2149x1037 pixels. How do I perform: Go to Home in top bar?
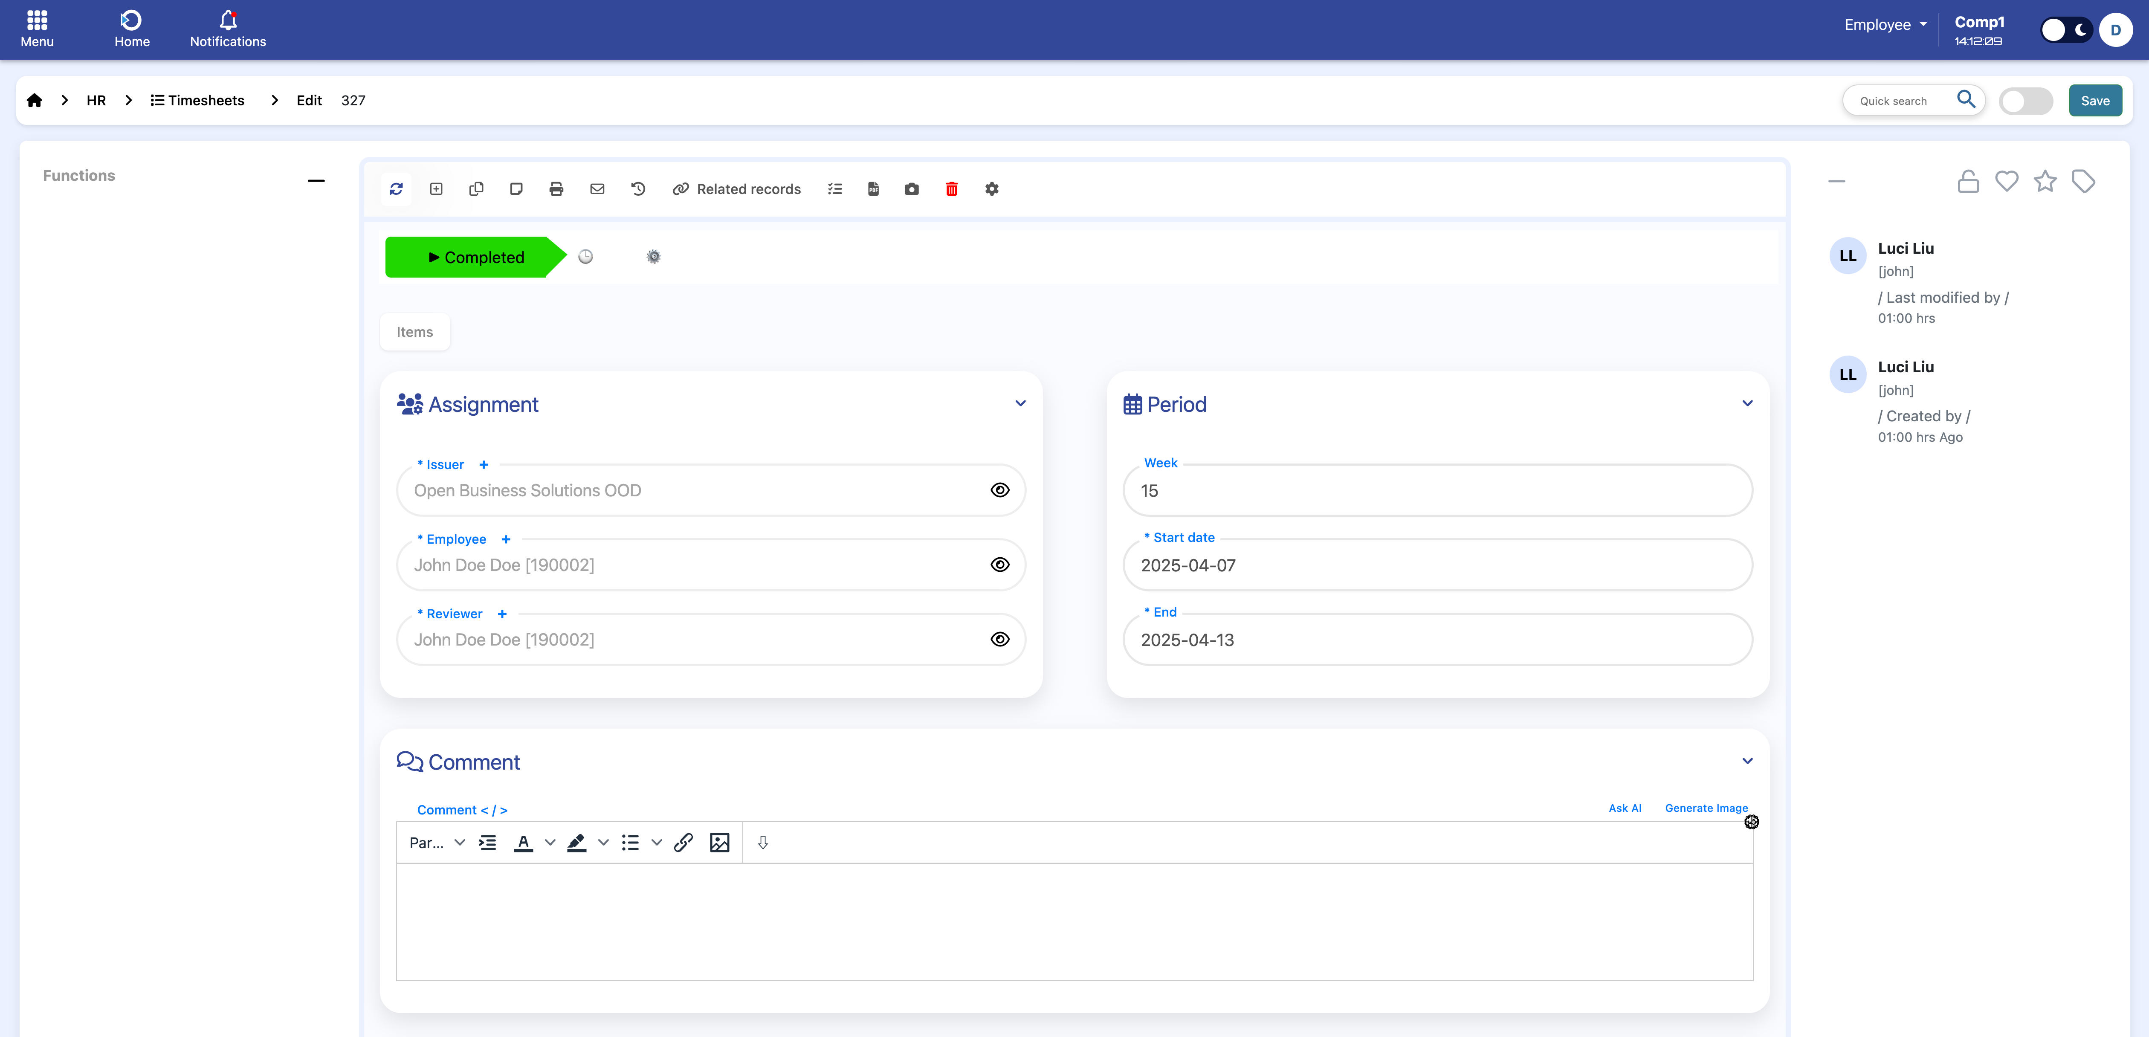(132, 29)
